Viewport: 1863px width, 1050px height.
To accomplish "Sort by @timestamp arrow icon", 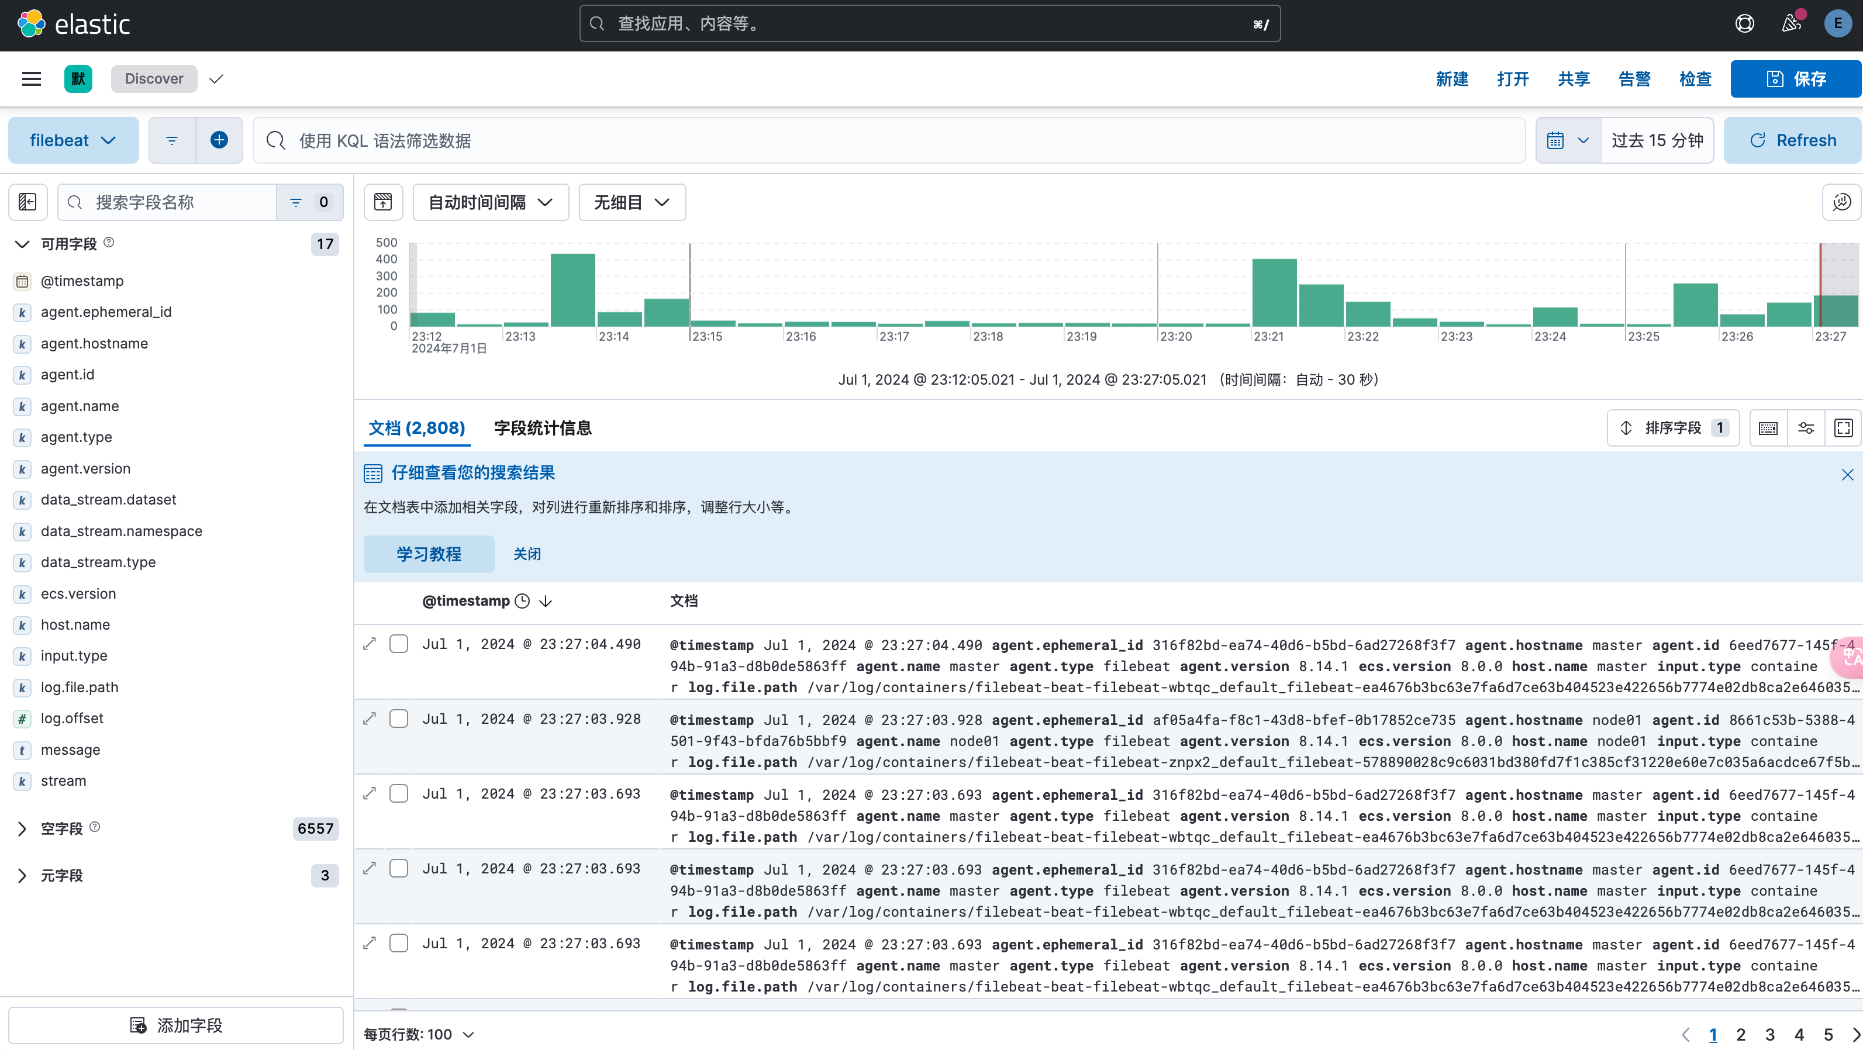I will 546,601.
